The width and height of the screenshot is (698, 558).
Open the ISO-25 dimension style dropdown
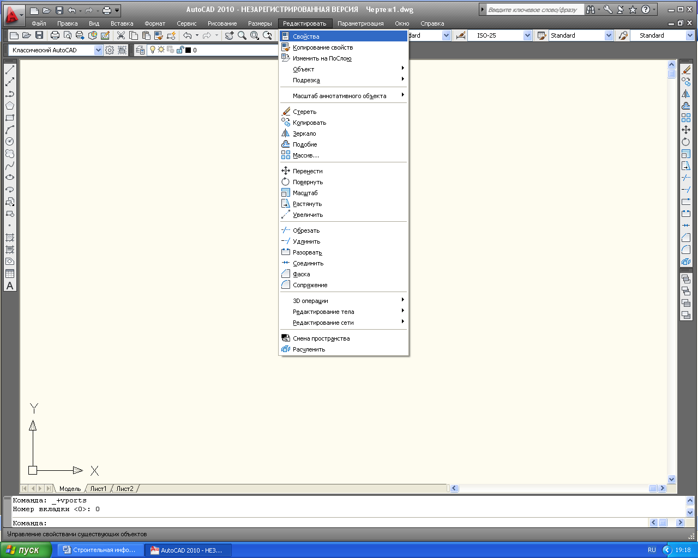click(x=527, y=35)
